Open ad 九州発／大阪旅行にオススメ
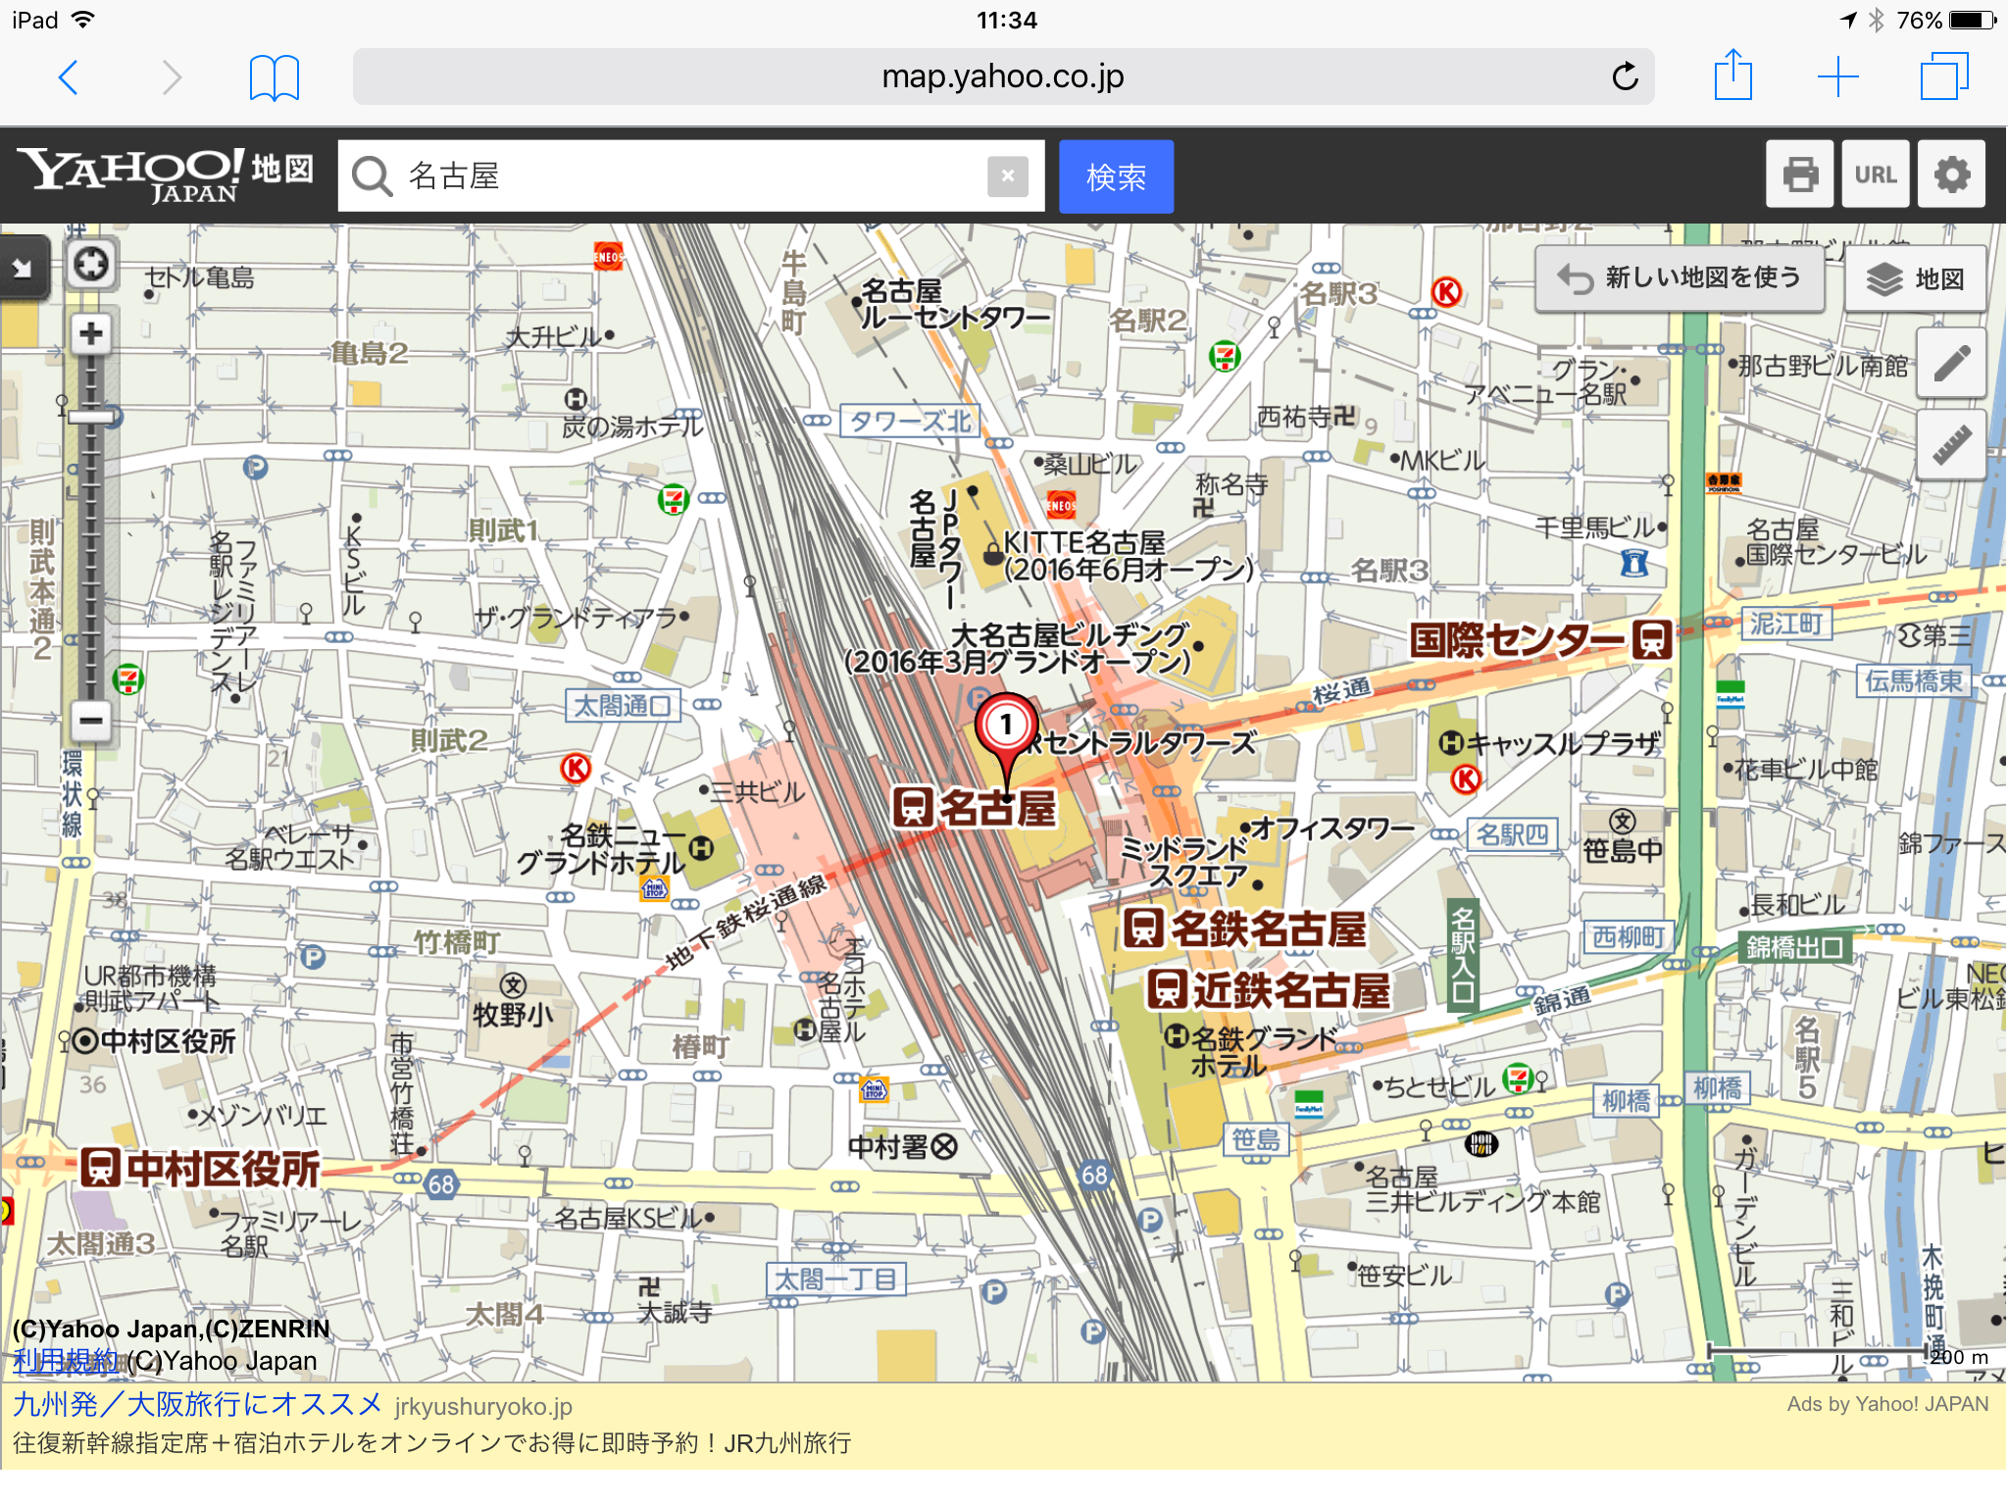 pyautogui.click(x=197, y=1405)
